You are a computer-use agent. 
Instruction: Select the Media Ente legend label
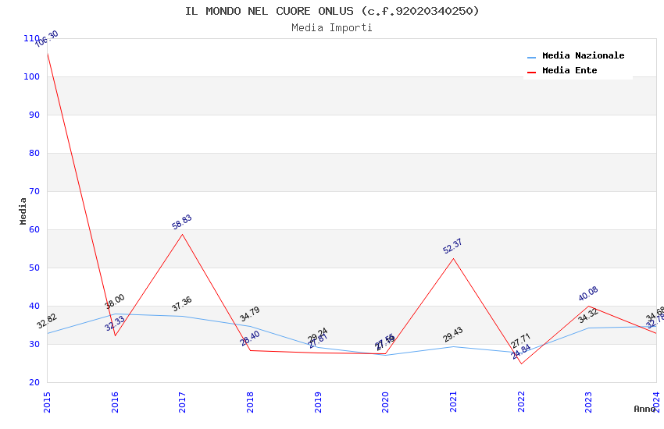pos(569,70)
